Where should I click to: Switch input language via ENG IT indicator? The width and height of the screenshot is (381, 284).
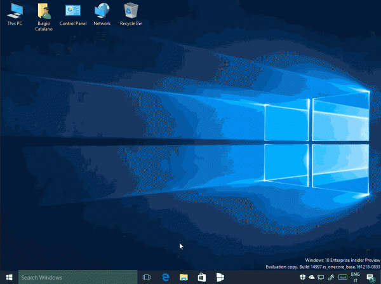coord(355,277)
